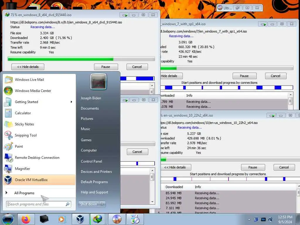Show hidden system tray icons

pyautogui.click(x=249, y=219)
